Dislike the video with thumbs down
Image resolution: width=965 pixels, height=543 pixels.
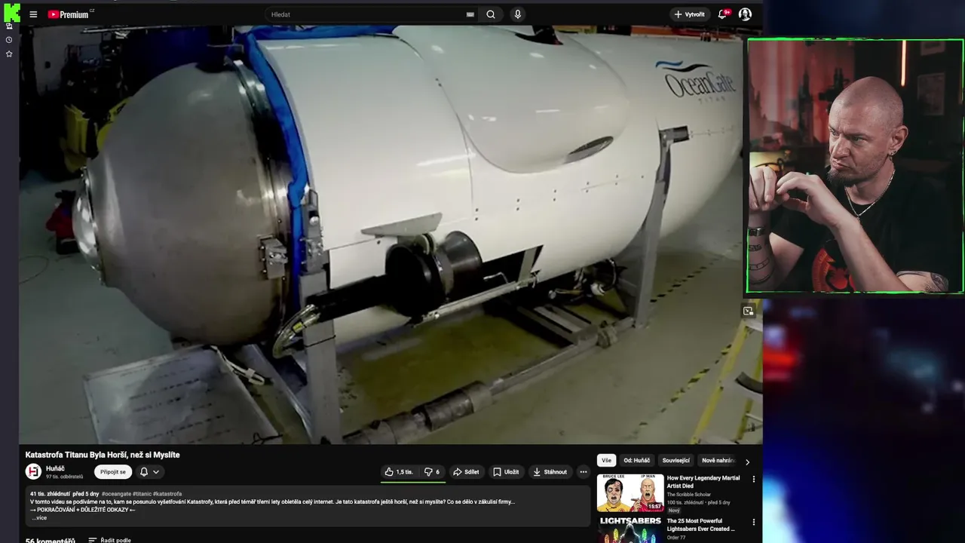[432, 472]
